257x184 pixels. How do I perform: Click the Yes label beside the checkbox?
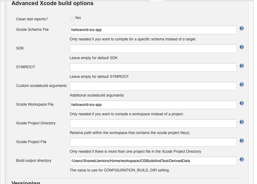click(x=78, y=18)
